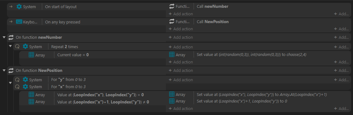The height and width of the screenshot is (115, 353).
Task: Click Array icon of Set value to 0 action
Action: (x=172, y=101)
